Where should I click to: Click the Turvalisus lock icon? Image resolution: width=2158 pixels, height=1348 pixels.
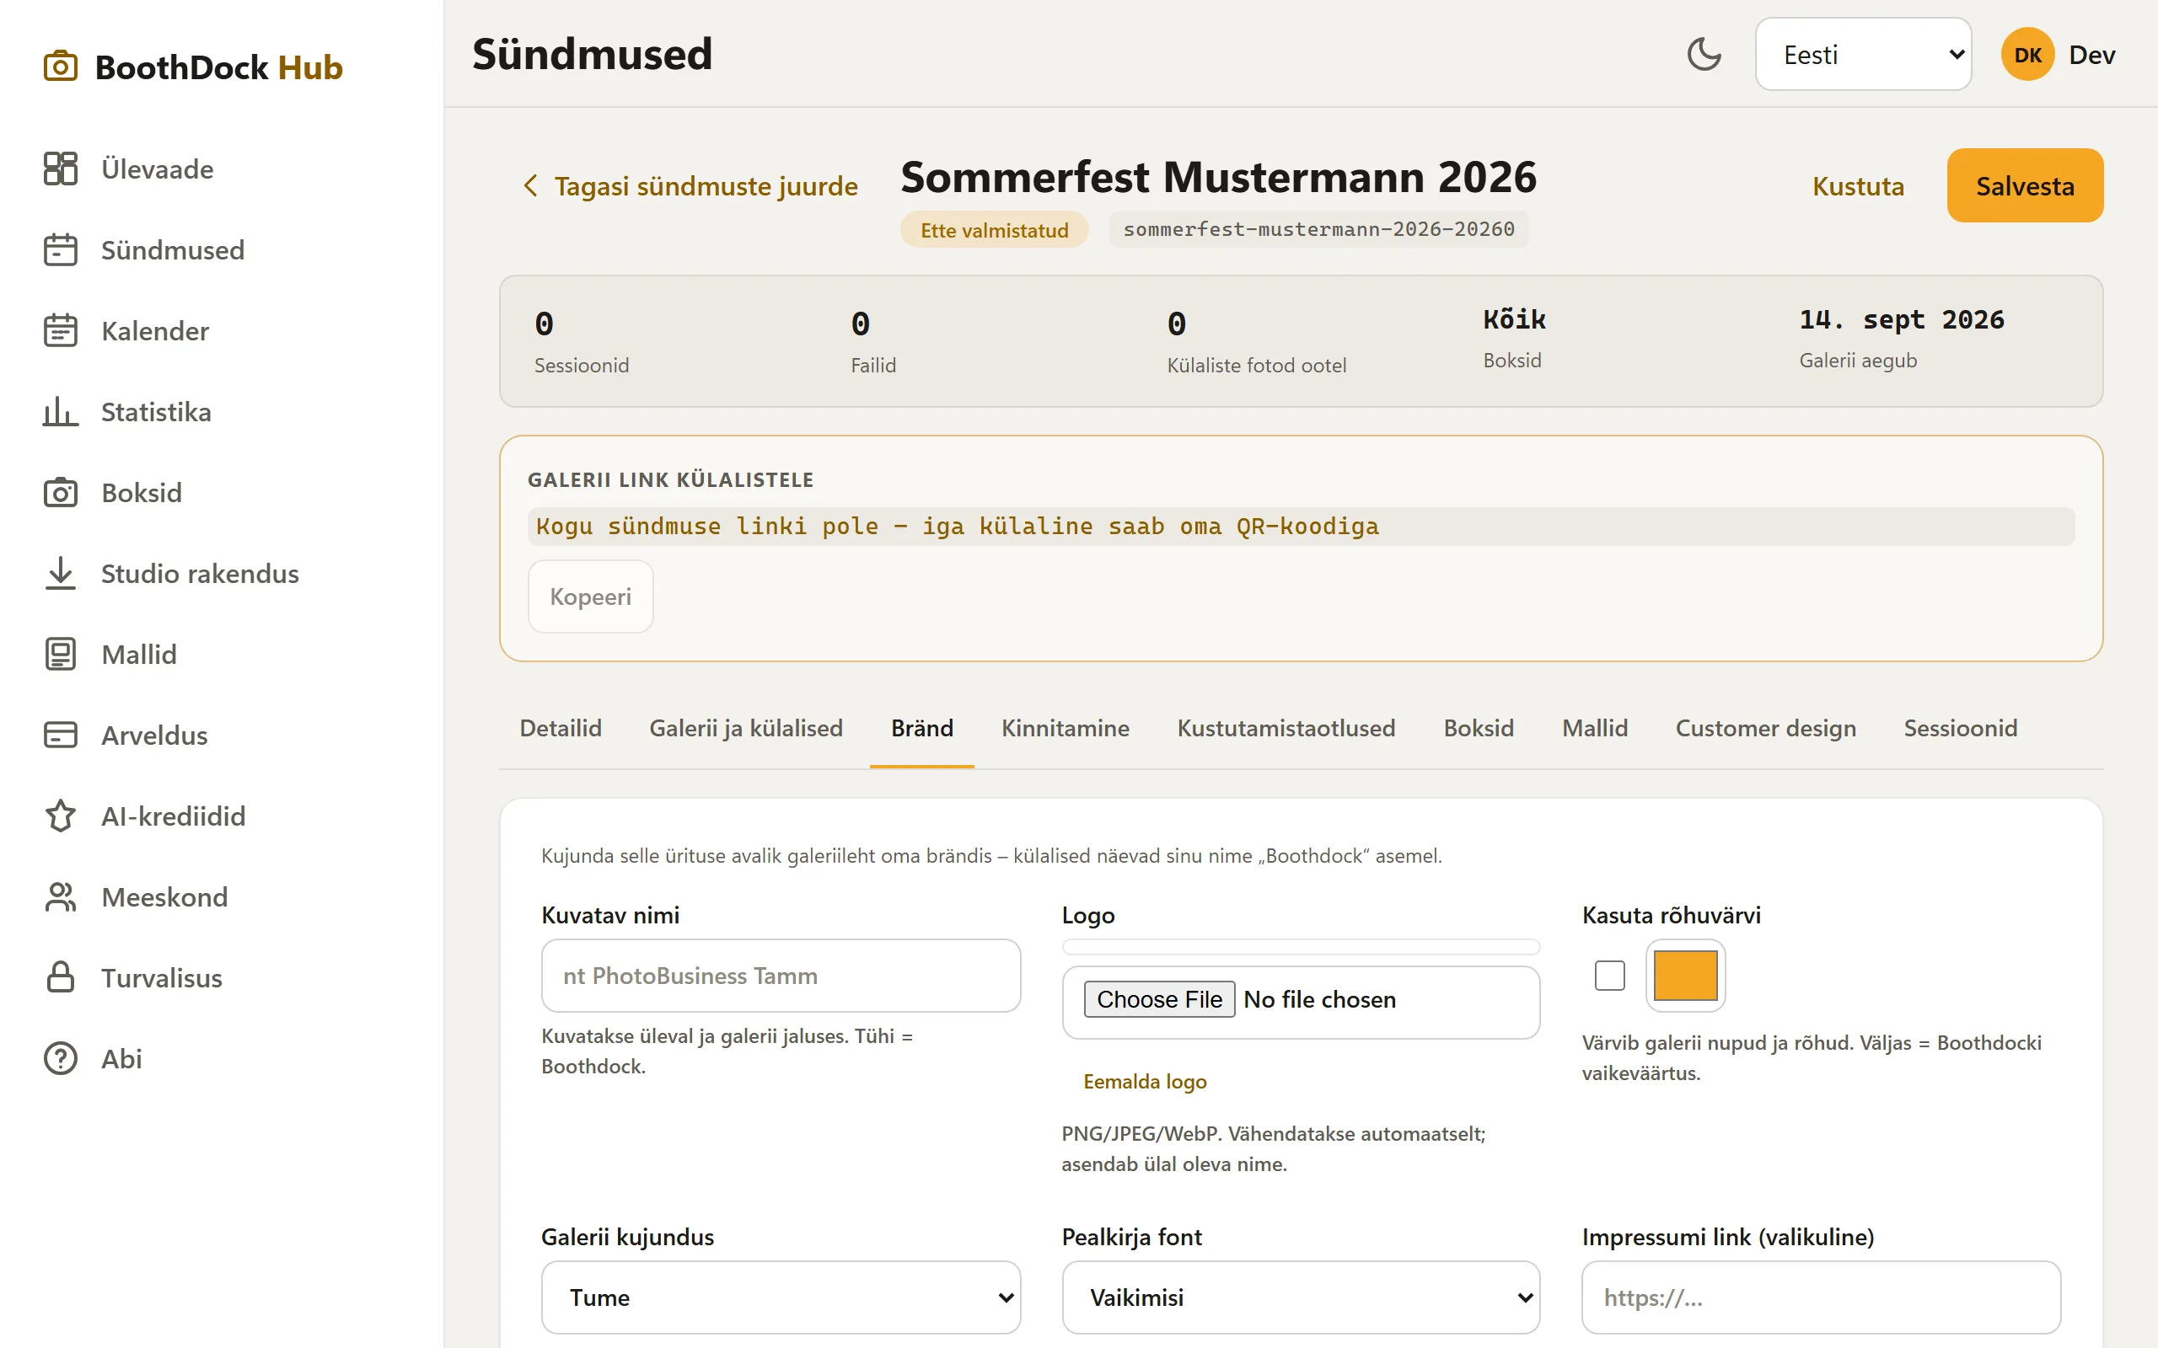tap(61, 977)
